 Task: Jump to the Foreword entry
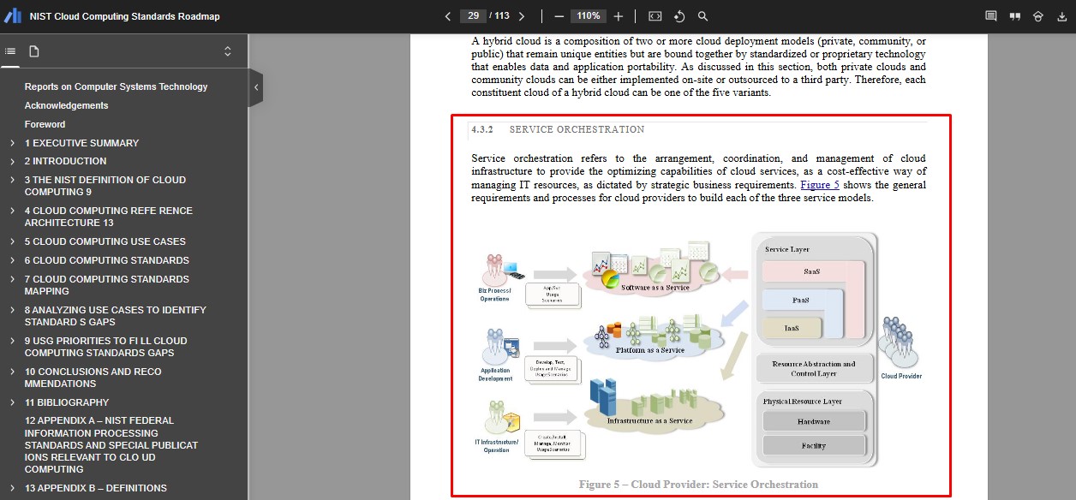45,124
